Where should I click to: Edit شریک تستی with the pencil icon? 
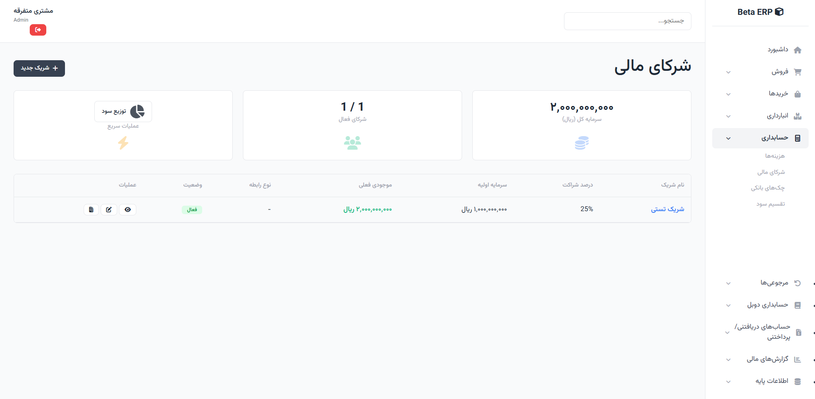tap(109, 209)
